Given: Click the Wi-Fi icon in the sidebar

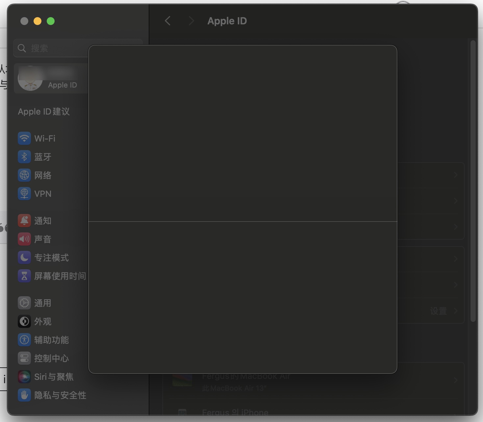Looking at the screenshot, I should coord(24,138).
